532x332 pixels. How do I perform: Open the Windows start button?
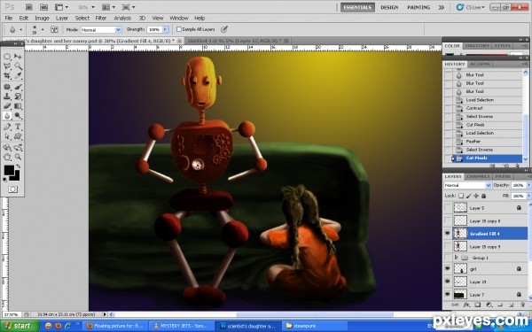pos(20,326)
